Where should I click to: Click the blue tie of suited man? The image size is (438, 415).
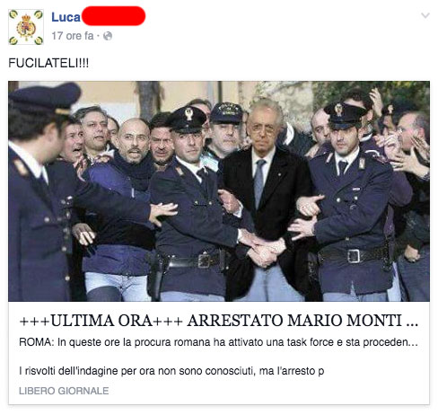258,183
